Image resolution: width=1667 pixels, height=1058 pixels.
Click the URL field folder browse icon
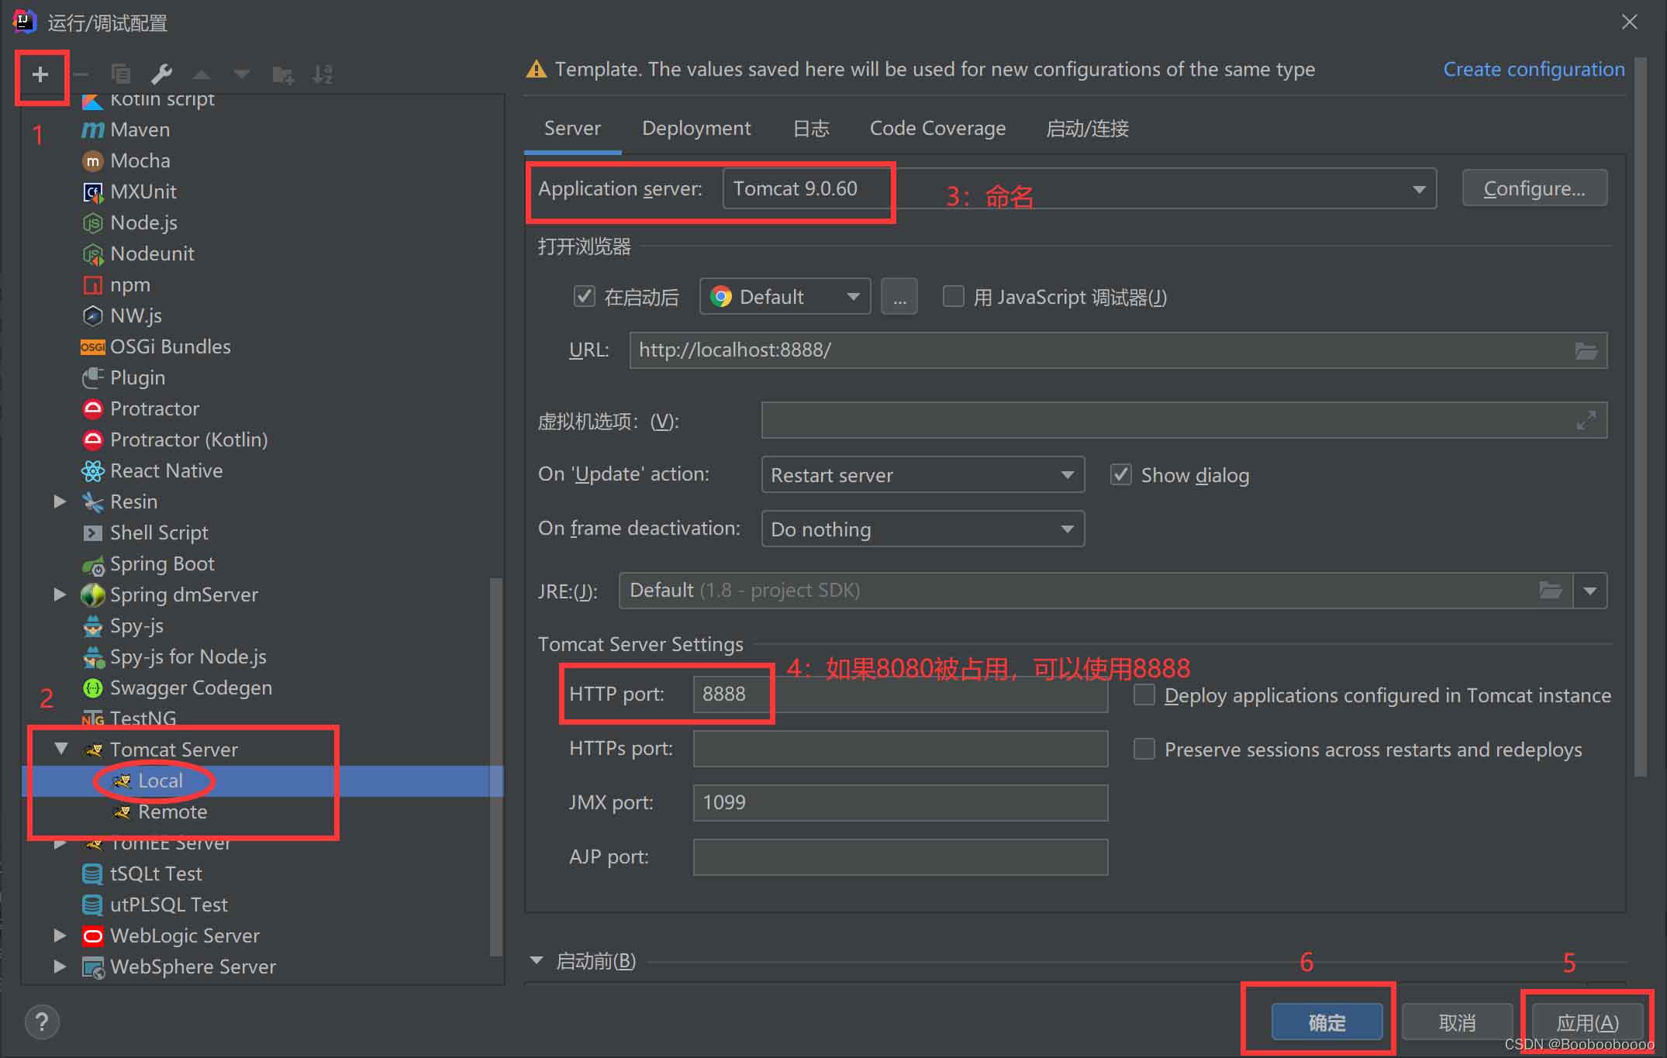(1586, 350)
